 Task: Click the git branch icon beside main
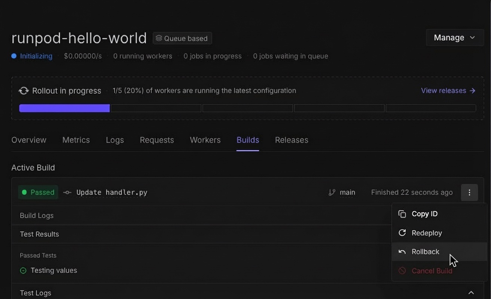(332, 192)
